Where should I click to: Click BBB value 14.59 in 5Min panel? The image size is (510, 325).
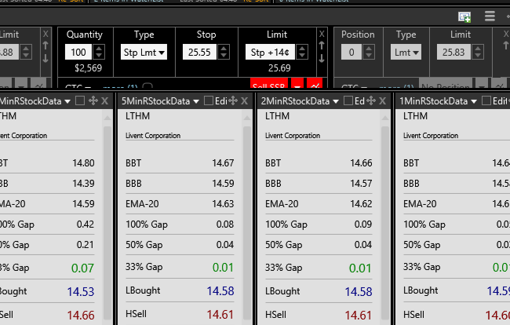coord(223,184)
